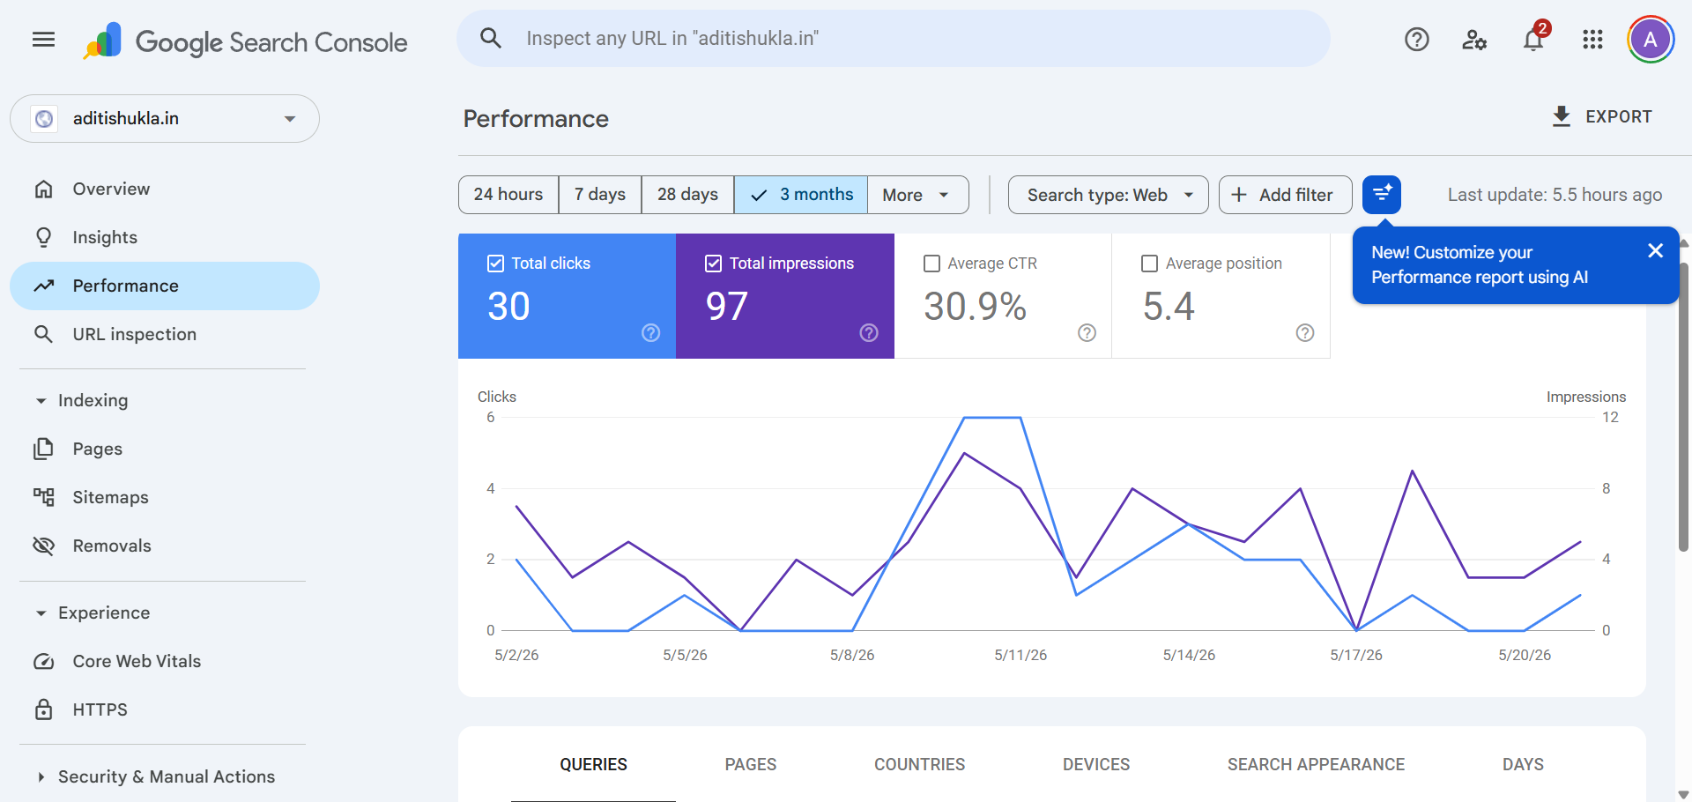Image resolution: width=1692 pixels, height=802 pixels.
Task: Switch to the Devices tab
Action: [1096, 764]
